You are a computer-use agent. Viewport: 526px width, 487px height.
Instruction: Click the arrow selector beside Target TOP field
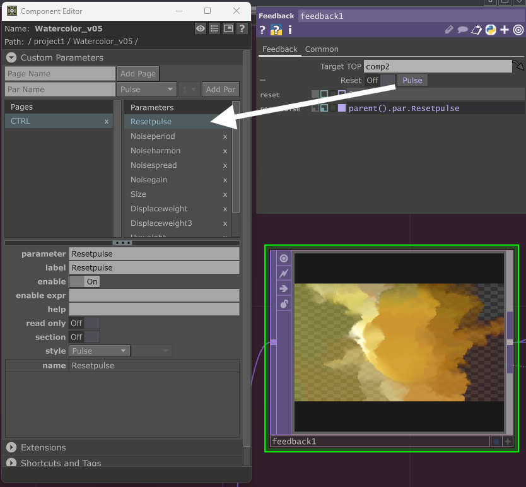pos(518,66)
